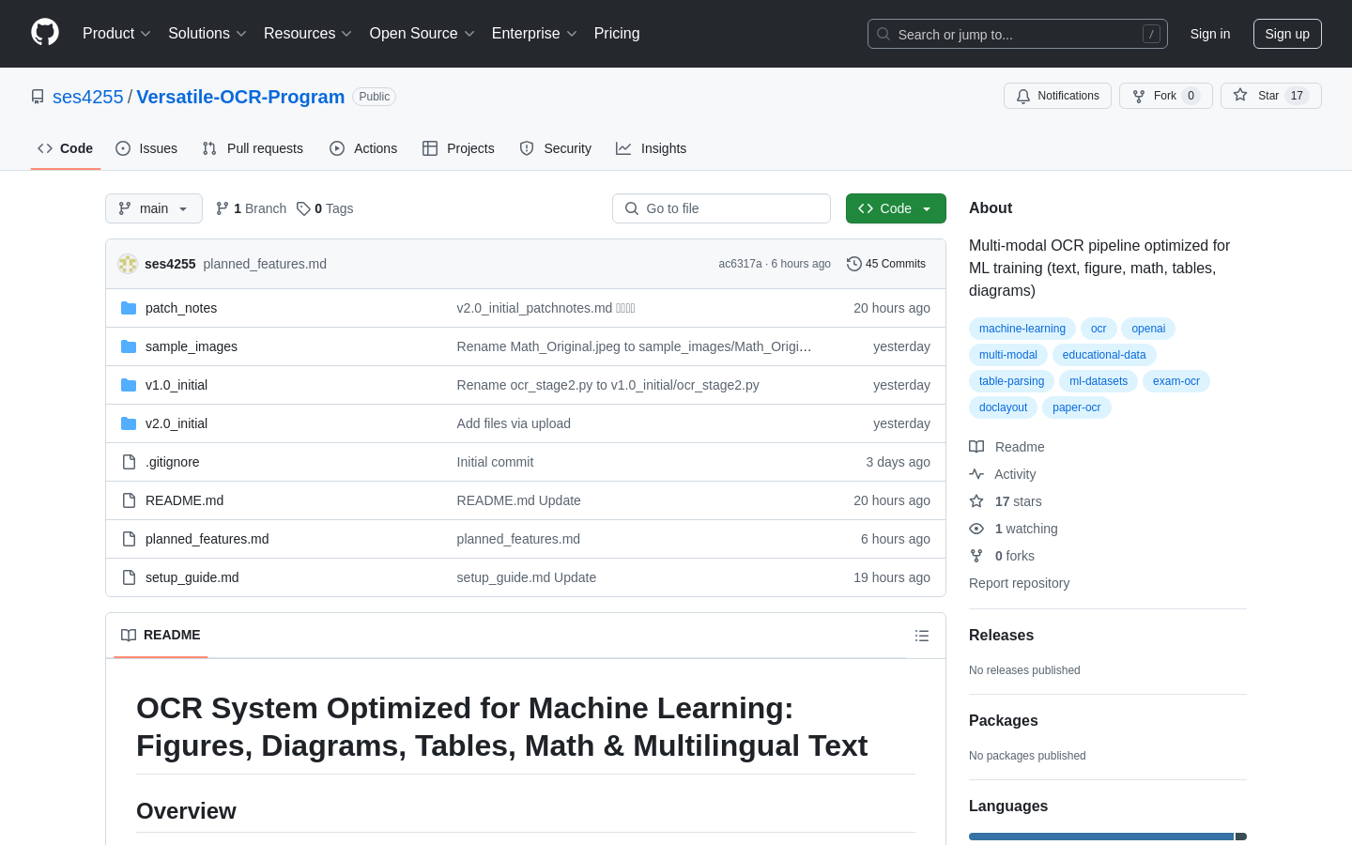Image resolution: width=1352 pixels, height=845 pixels.
Task: Click the machine-learning topic tag
Action: coord(1022,329)
